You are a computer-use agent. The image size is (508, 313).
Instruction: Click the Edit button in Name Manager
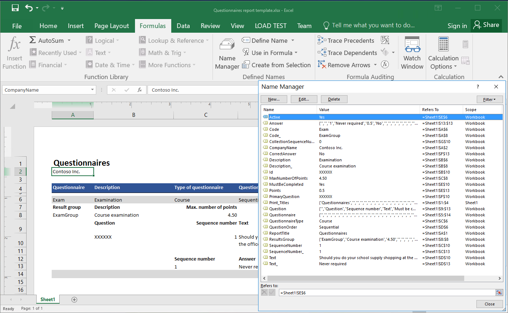[x=304, y=99]
